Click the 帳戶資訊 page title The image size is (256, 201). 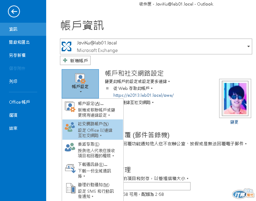pyautogui.click(x=82, y=25)
